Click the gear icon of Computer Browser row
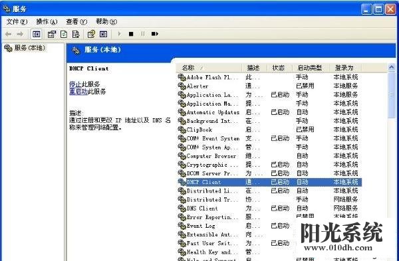Image resolution: width=399 pixels, height=261 pixels. coord(182,156)
